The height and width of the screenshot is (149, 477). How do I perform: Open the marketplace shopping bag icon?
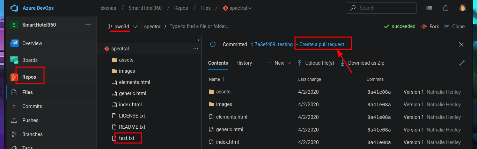[446, 8]
